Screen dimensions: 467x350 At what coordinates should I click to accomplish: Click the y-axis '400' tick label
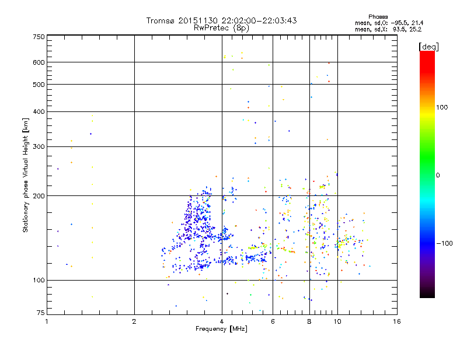(x=39, y=112)
